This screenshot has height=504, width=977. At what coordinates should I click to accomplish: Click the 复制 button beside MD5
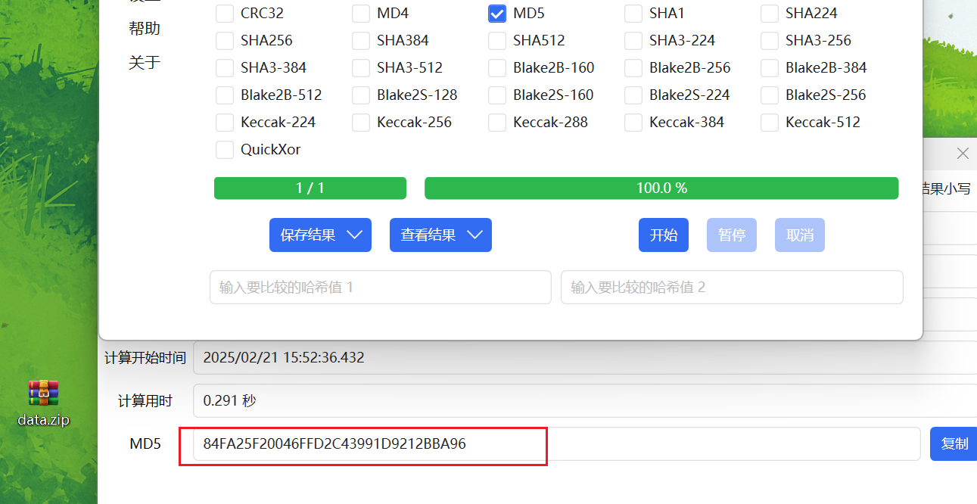click(954, 444)
